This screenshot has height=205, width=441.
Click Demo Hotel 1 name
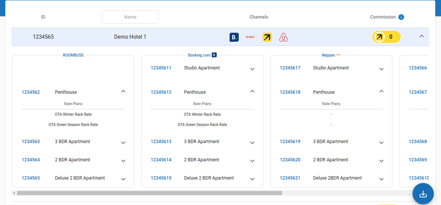130,37
